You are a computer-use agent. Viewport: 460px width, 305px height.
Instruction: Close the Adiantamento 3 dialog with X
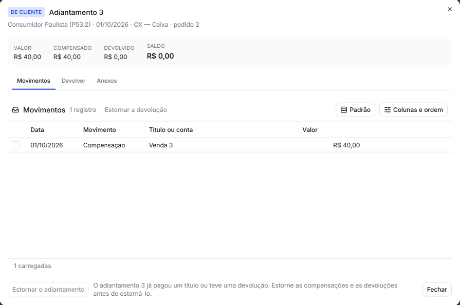(449, 9)
